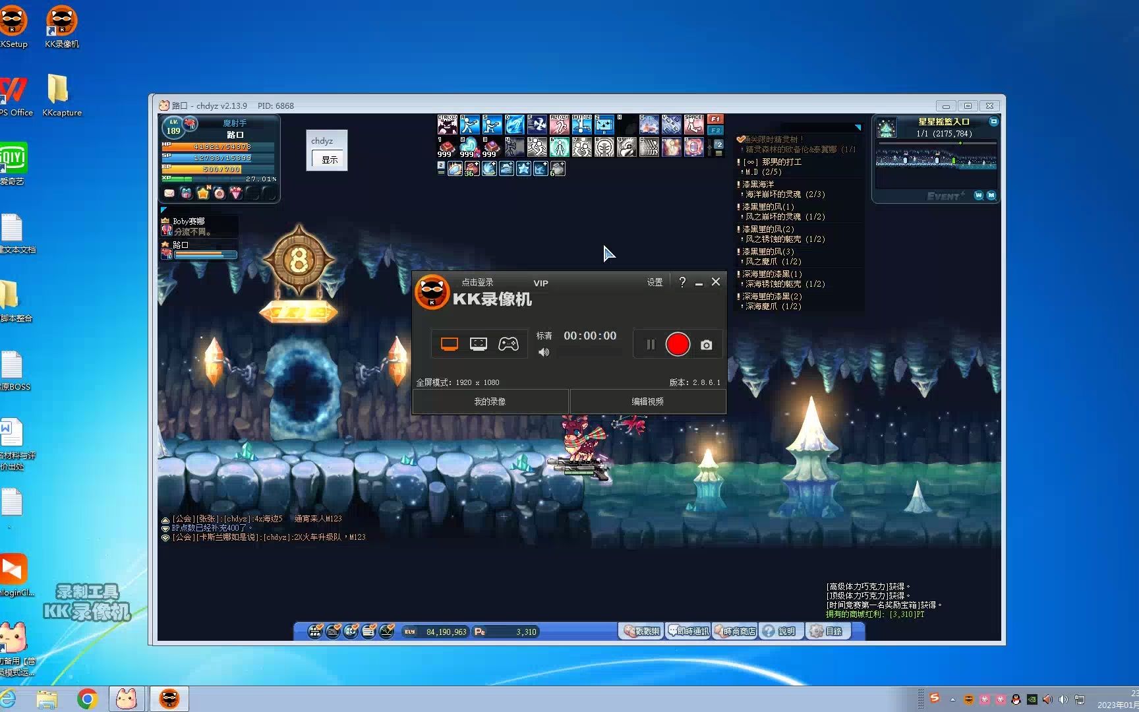Click the KK录像机 raccoon logo
The height and width of the screenshot is (712, 1139).
click(432, 291)
